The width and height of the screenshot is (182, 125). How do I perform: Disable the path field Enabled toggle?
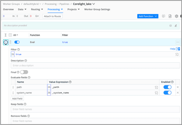tap(167, 87)
